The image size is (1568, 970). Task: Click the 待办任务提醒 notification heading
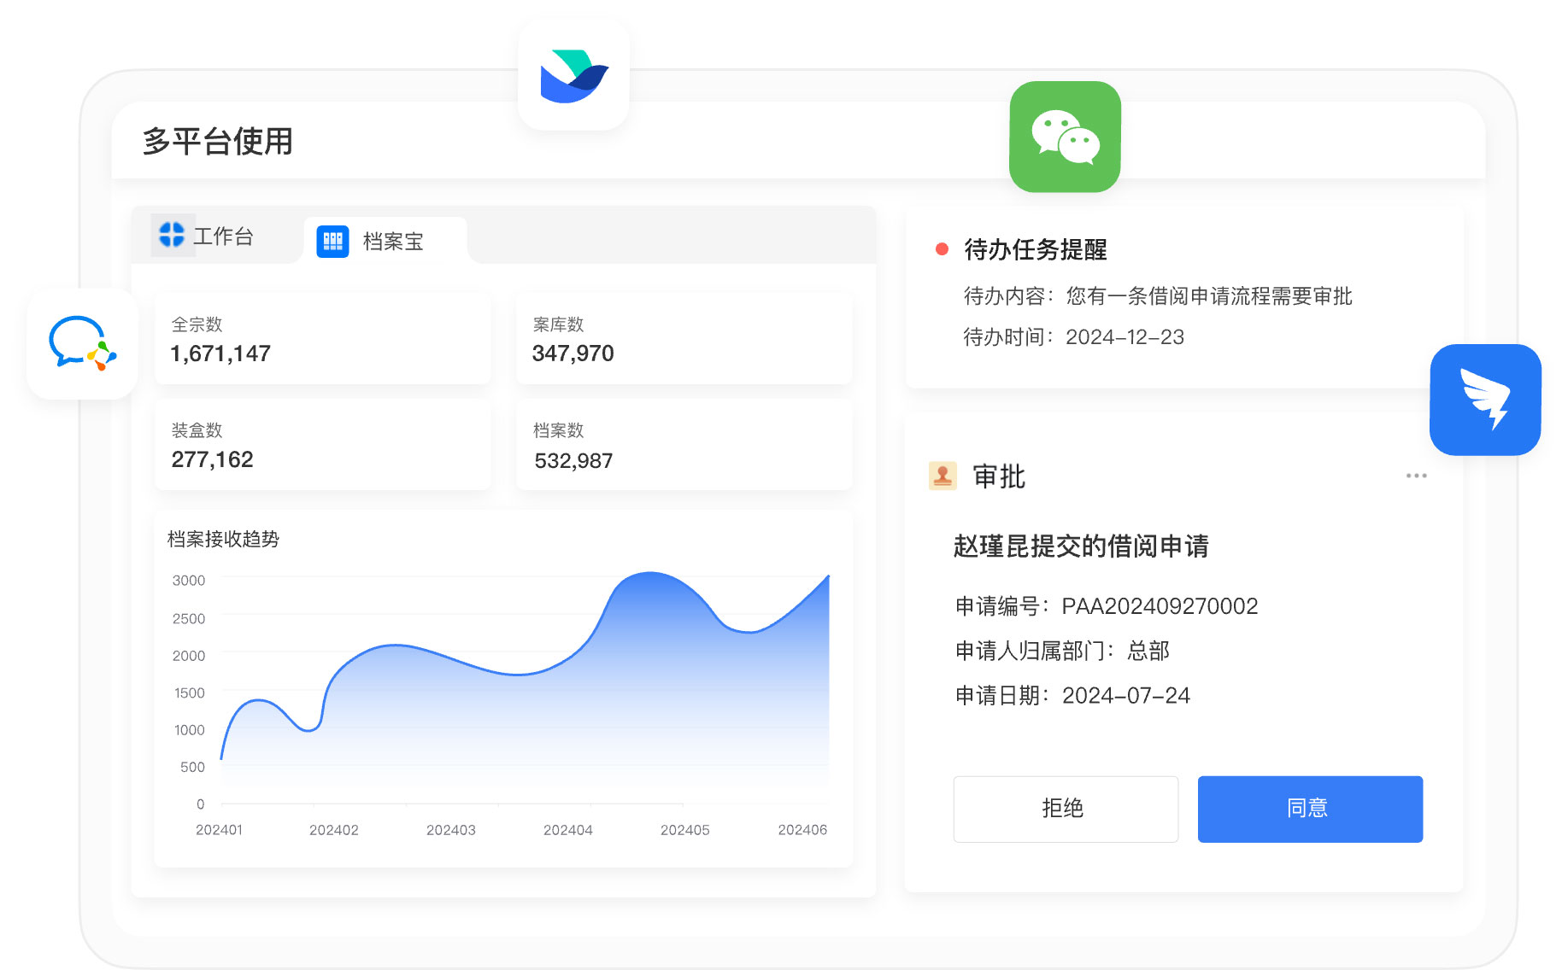pyautogui.click(x=1035, y=249)
